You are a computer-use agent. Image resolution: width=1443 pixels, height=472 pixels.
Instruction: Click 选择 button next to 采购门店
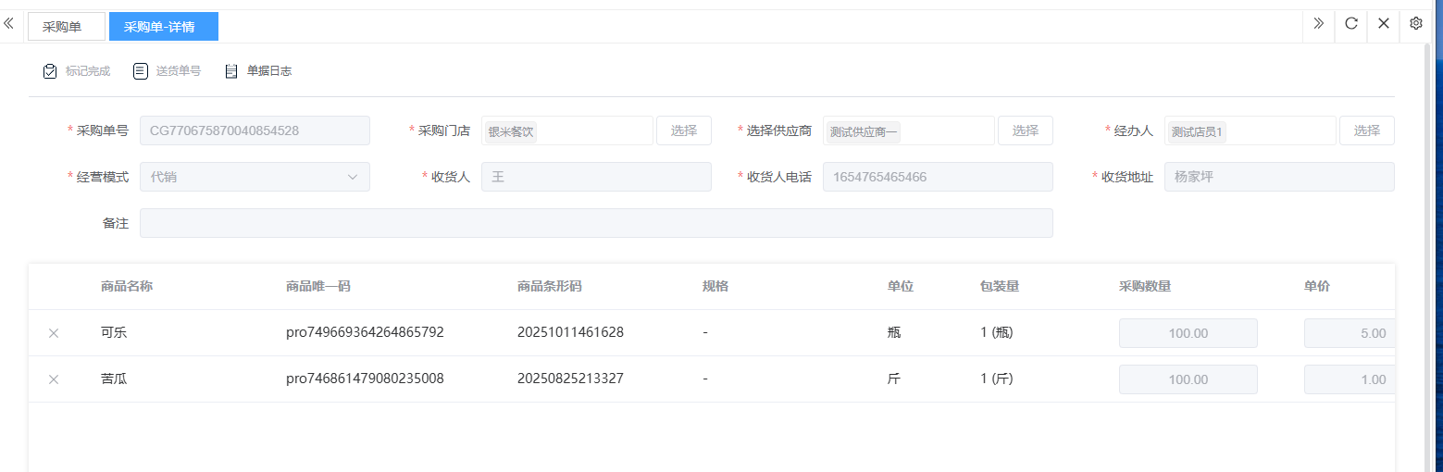(x=683, y=130)
